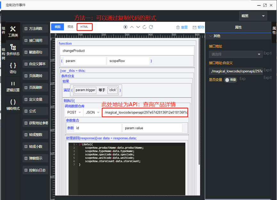The image size is (277, 200).
Task: Open the 条件状态 category
Action: coord(13,50)
